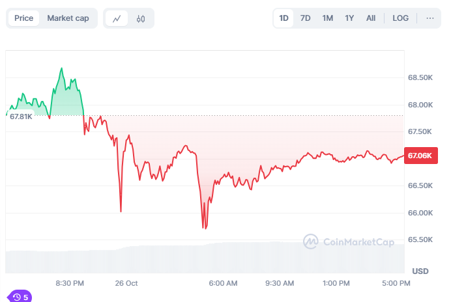Switch to candlestick chart view
This screenshot has width=451, height=302.
point(141,18)
